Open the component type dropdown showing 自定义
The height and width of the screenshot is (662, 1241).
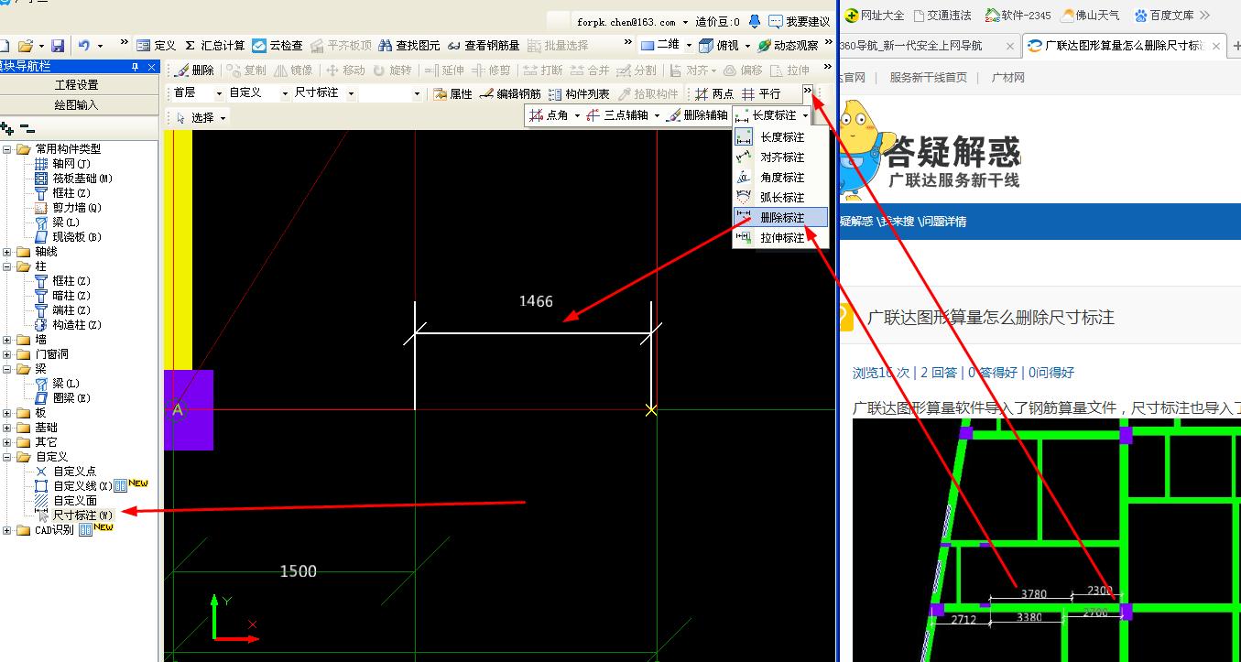[286, 93]
